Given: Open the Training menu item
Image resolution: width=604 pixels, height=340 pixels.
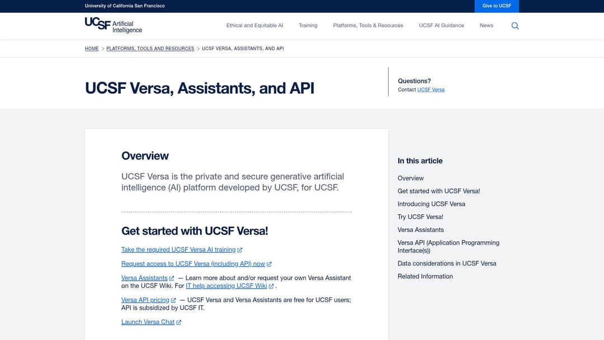Looking at the screenshot, I should (308, 25).
